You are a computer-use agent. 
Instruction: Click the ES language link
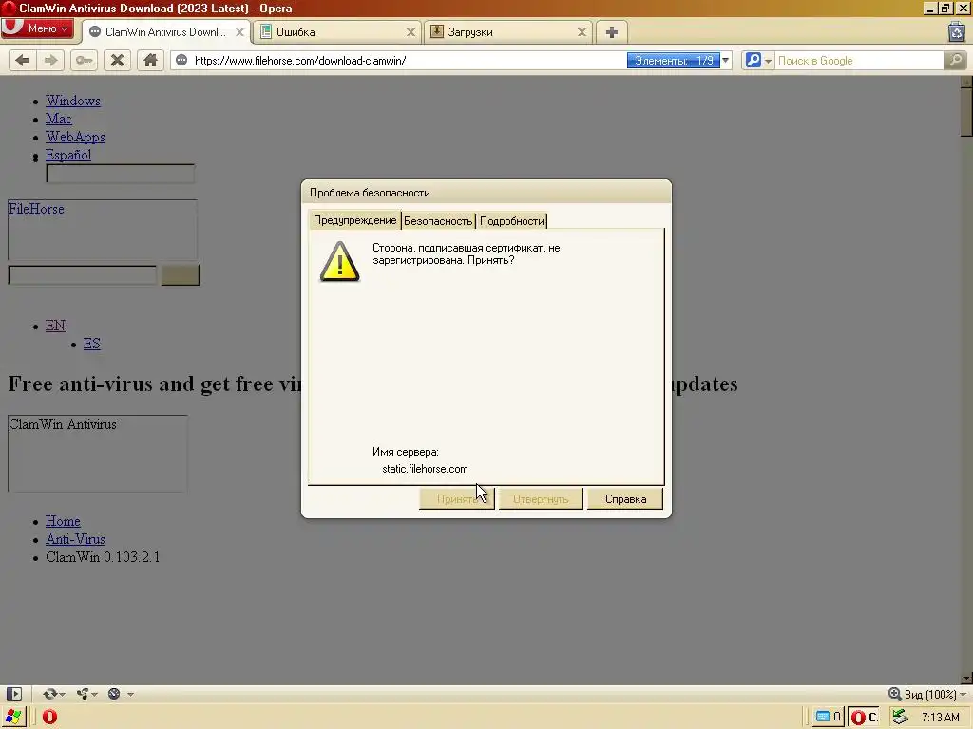click(x=92, y=344)
